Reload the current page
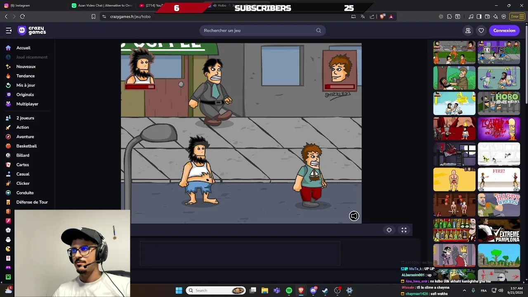The image size is (528, 297). (23, 16)
